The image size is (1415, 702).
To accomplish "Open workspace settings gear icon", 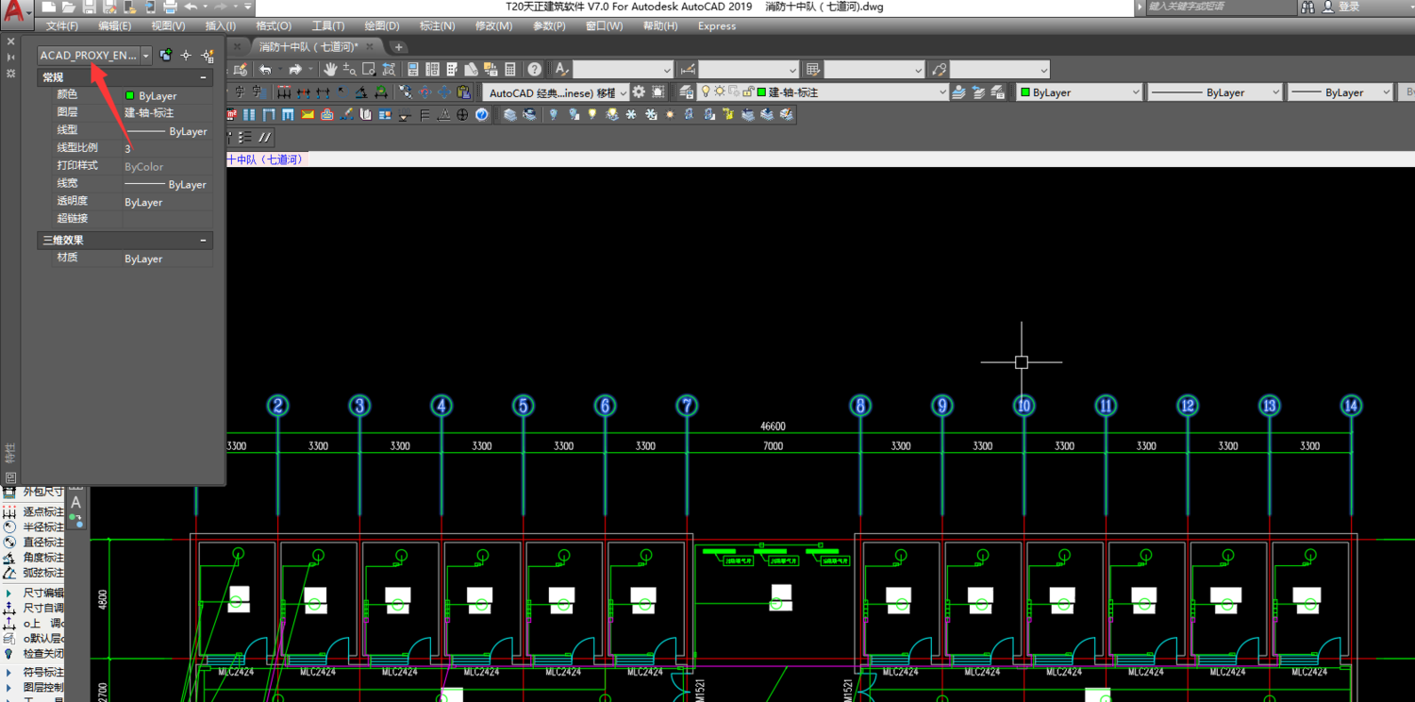I will click(639, 92).
